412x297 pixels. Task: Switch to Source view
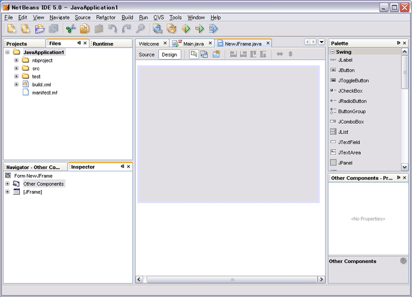tap(147, 54)
